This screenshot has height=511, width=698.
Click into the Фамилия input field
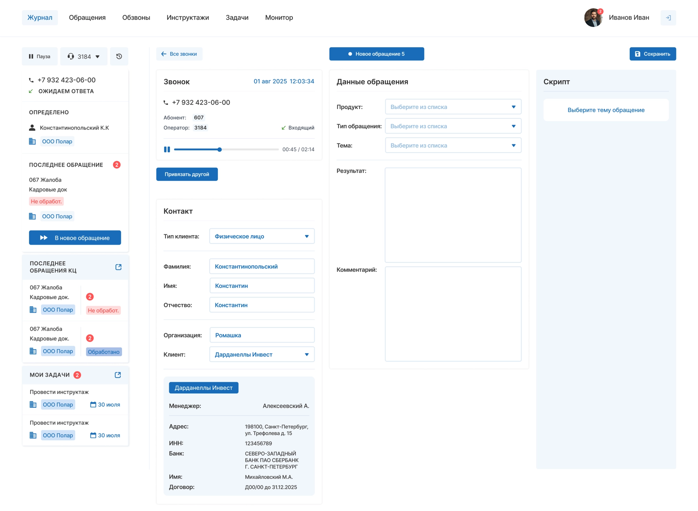pyautogui.click(x=262, y=266)
